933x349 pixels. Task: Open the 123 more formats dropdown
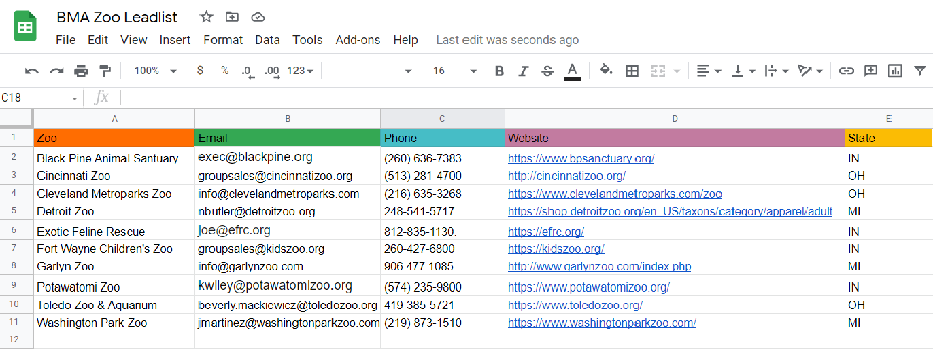pyautogui.click(x=300, y=71)
